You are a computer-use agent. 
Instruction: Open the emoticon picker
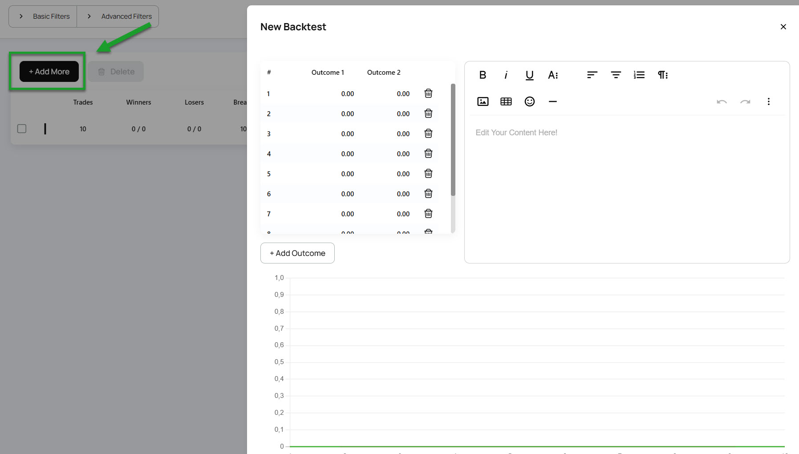coord(529,101)
